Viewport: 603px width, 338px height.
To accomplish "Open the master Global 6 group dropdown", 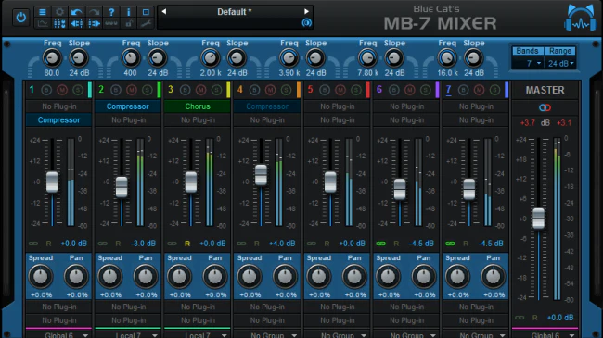I will tap(545, 334).
